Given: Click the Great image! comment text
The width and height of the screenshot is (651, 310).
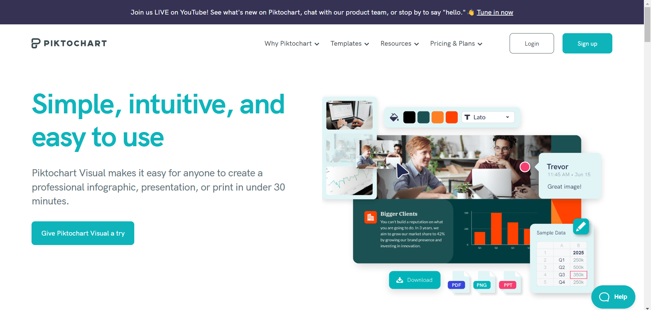Looking at the screenshot, I should tap(564, 186).
